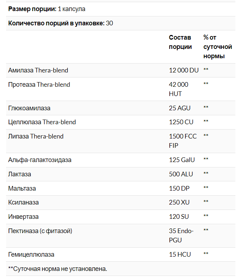Click the '1250 CU' cellulase amount
Viewport: 240px width, 277px height.
point(181,122)
